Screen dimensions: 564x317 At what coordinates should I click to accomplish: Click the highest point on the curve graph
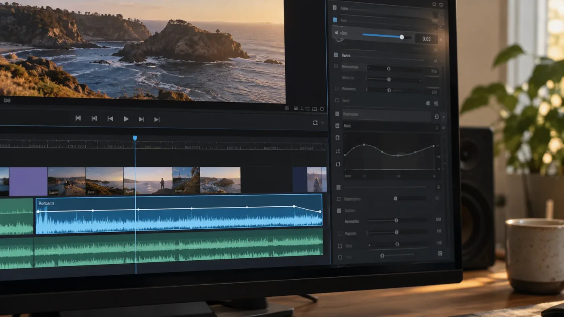coord(364,145)
